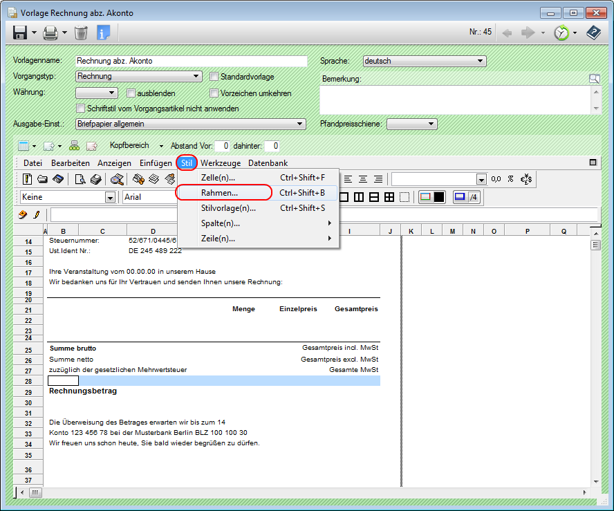Click the percent format icon
This screenshot has height=511, width=614.
tap(510, 179)
